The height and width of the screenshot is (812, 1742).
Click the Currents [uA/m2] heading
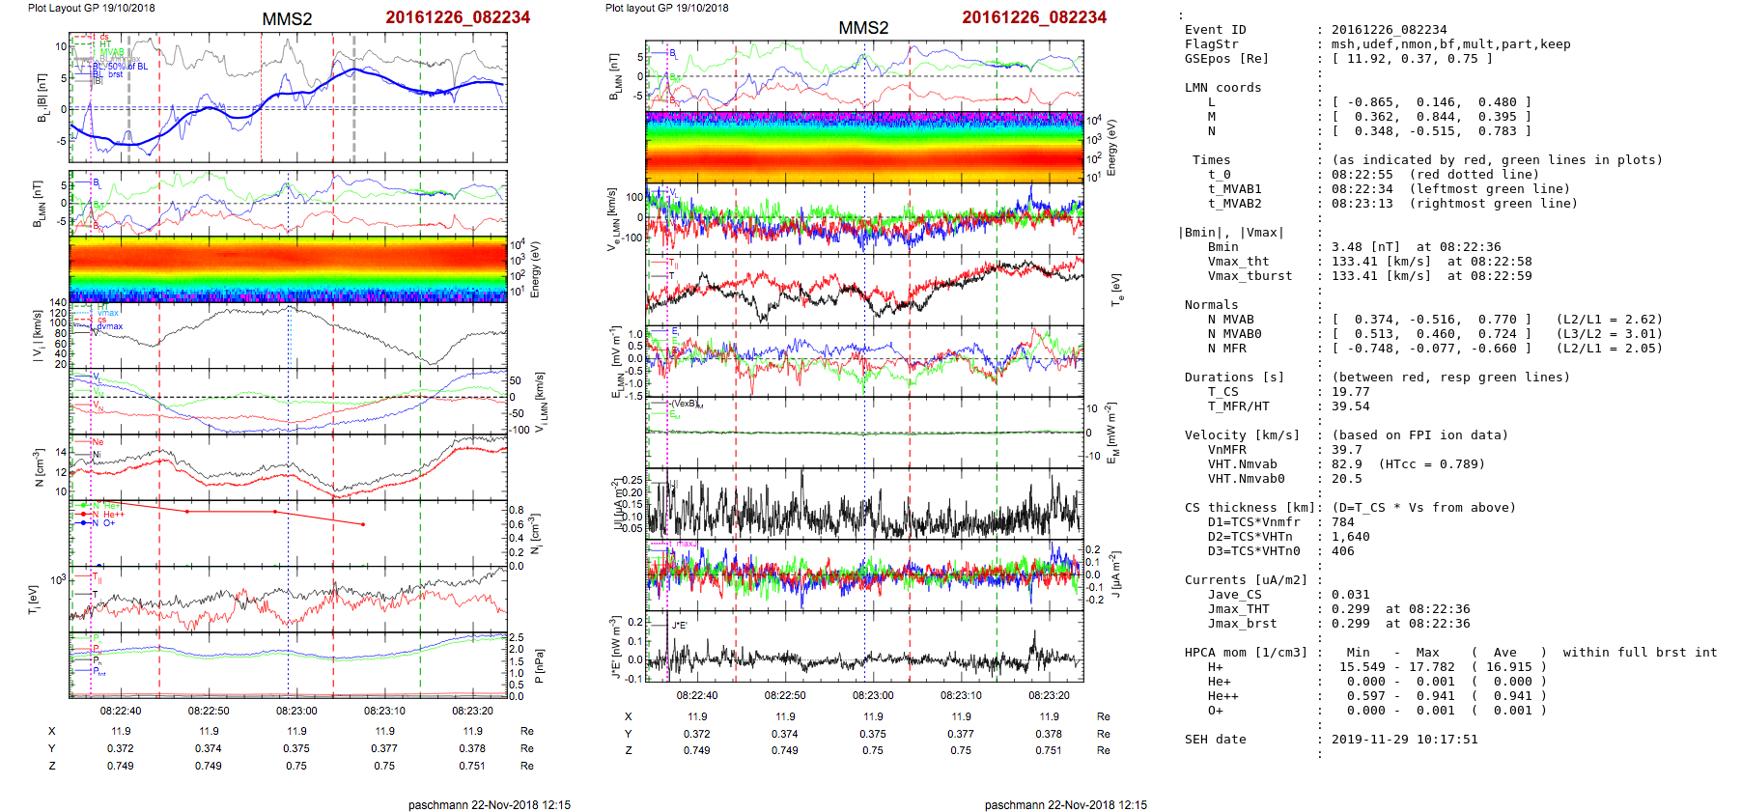click(1246, 580)
